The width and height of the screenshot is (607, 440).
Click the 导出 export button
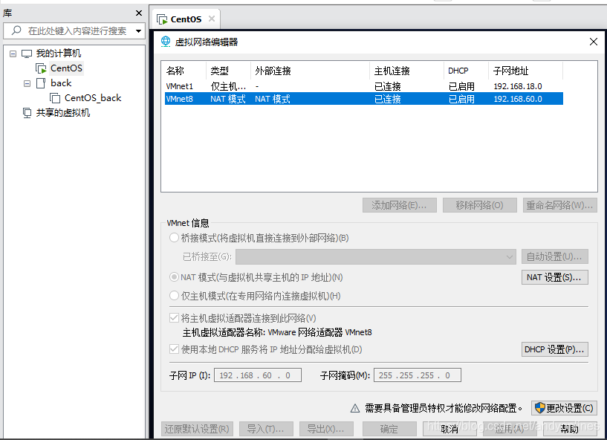click(326, 429)
